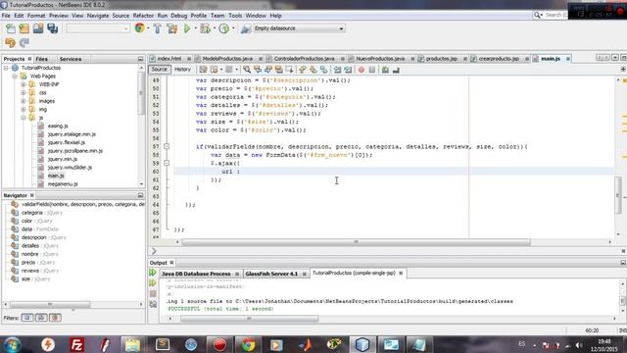Click the Output panel horizontal scrollbar
The image size is (627, 353).
[249, 319]
